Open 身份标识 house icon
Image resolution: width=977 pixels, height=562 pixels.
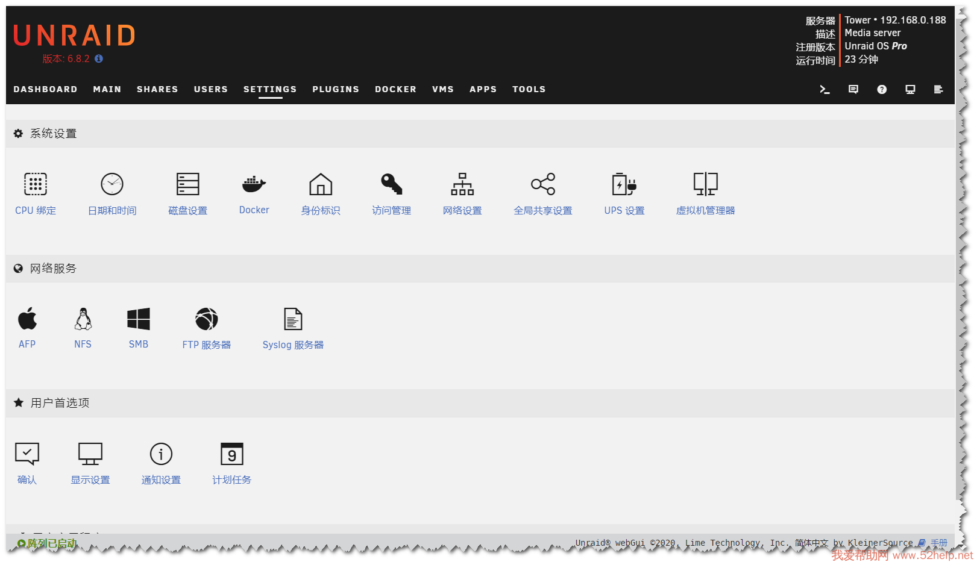pos(321,184)
